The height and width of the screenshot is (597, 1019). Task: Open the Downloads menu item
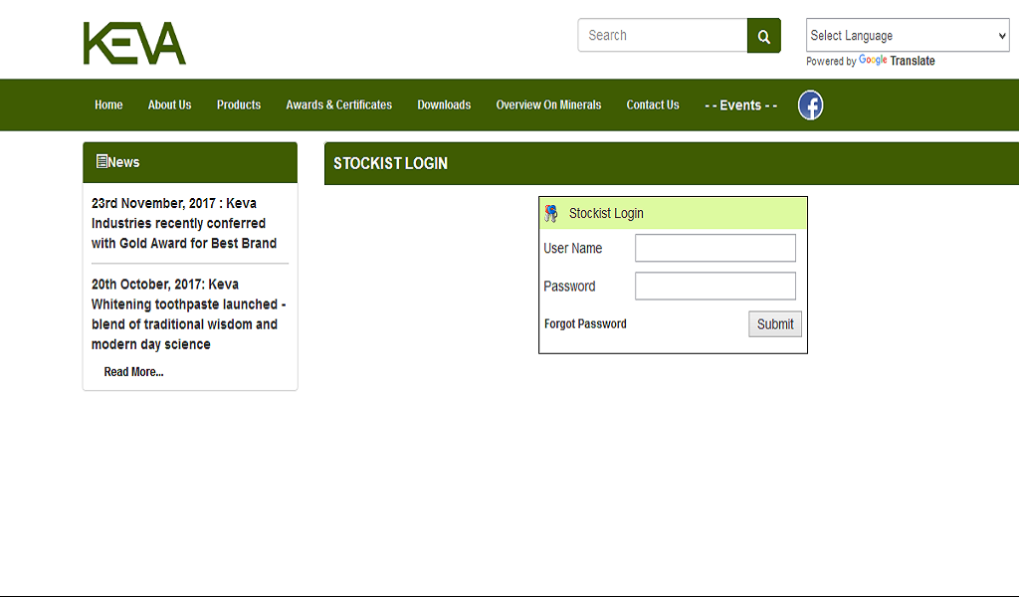point(444,104)
